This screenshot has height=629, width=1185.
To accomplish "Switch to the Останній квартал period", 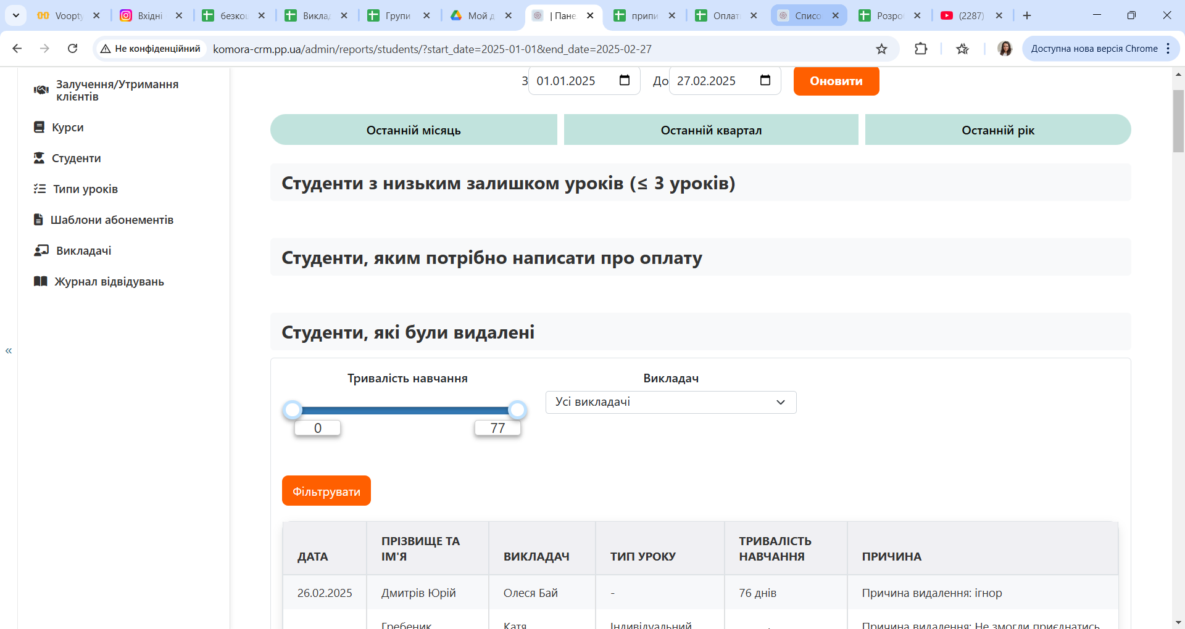I will tap(710, 129).
